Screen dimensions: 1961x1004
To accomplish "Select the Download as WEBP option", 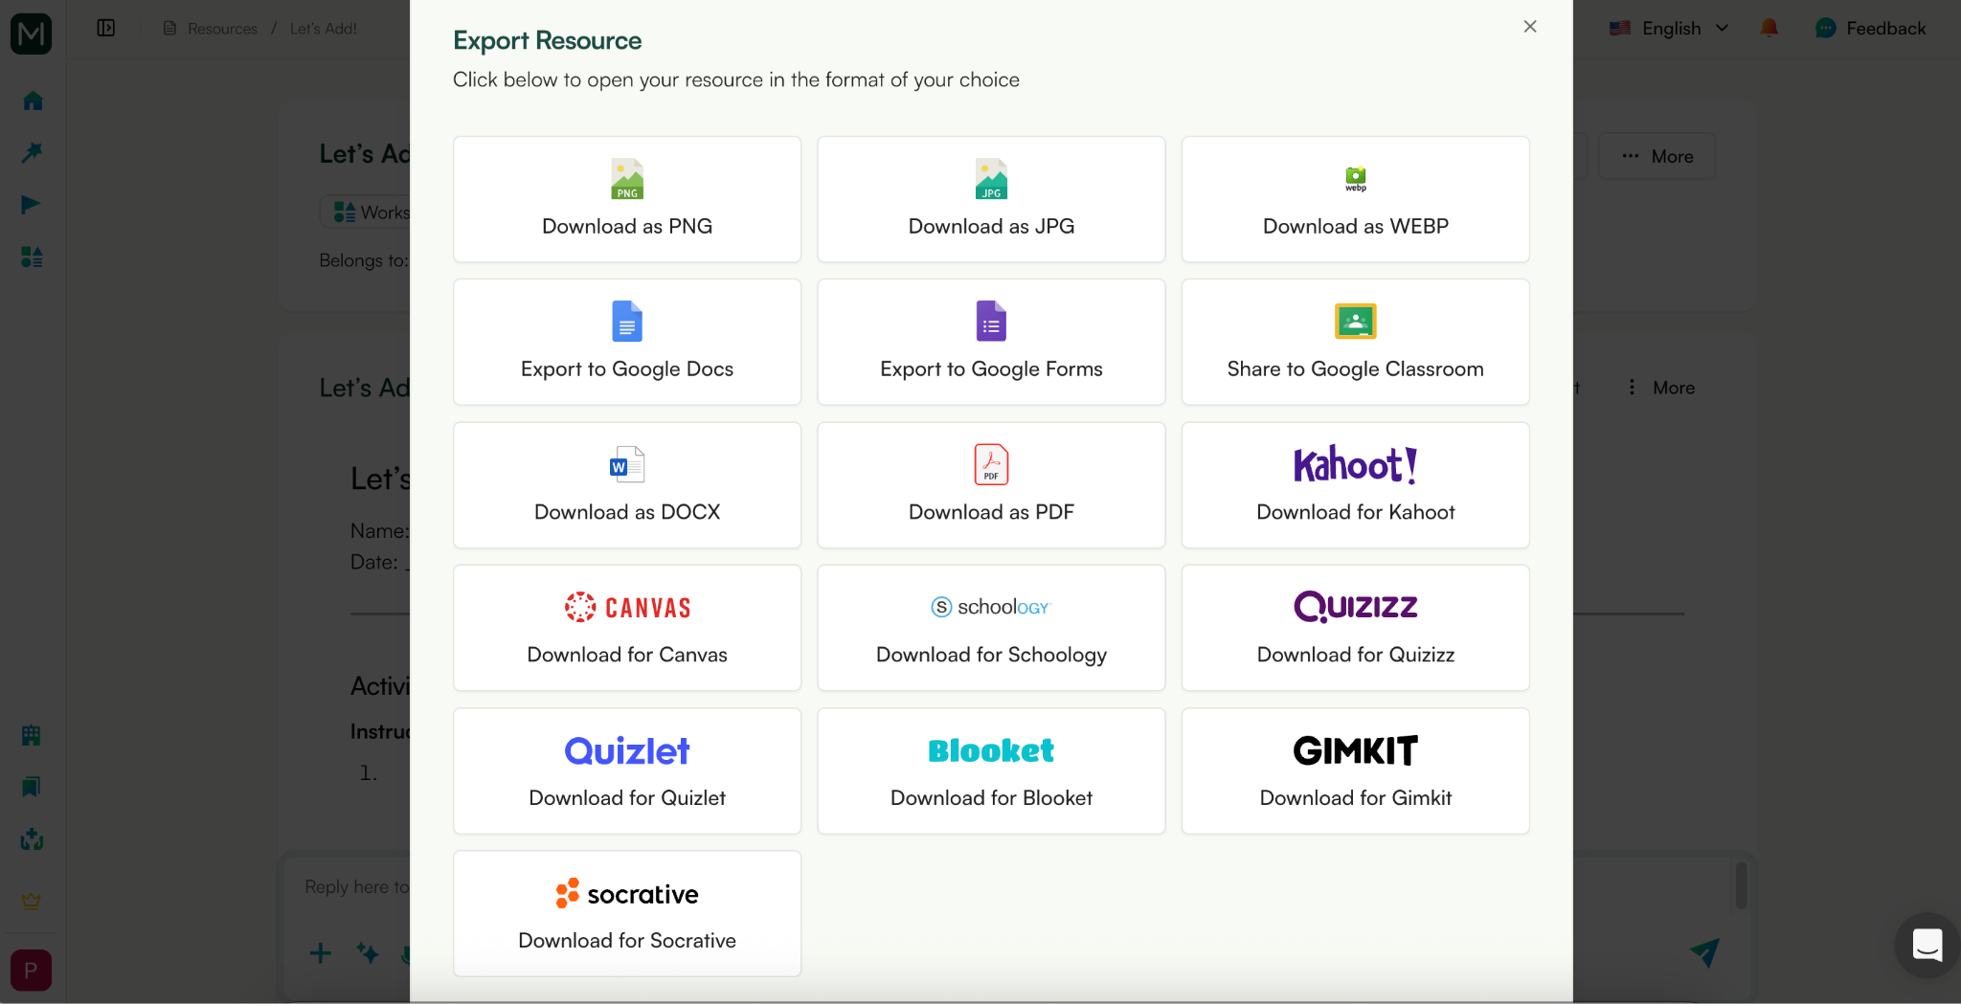I will pos(1355,199).
